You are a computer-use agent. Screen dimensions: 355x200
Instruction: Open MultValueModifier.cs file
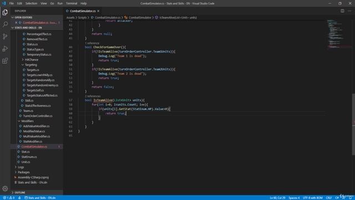(37, 136)
